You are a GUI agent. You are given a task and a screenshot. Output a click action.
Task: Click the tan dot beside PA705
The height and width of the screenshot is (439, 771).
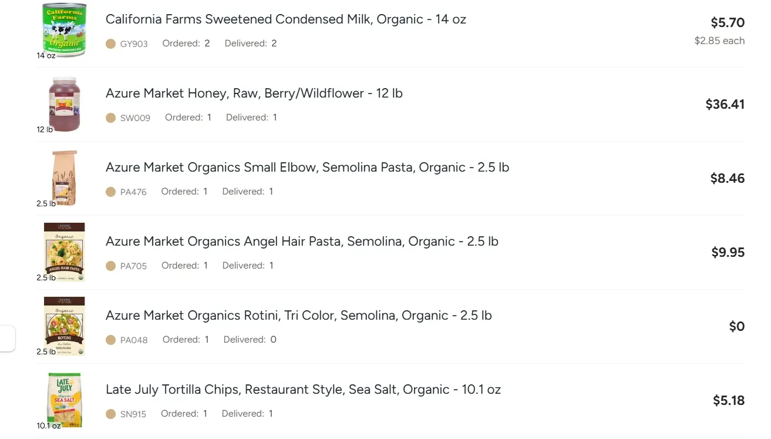(x=110, y=266)
